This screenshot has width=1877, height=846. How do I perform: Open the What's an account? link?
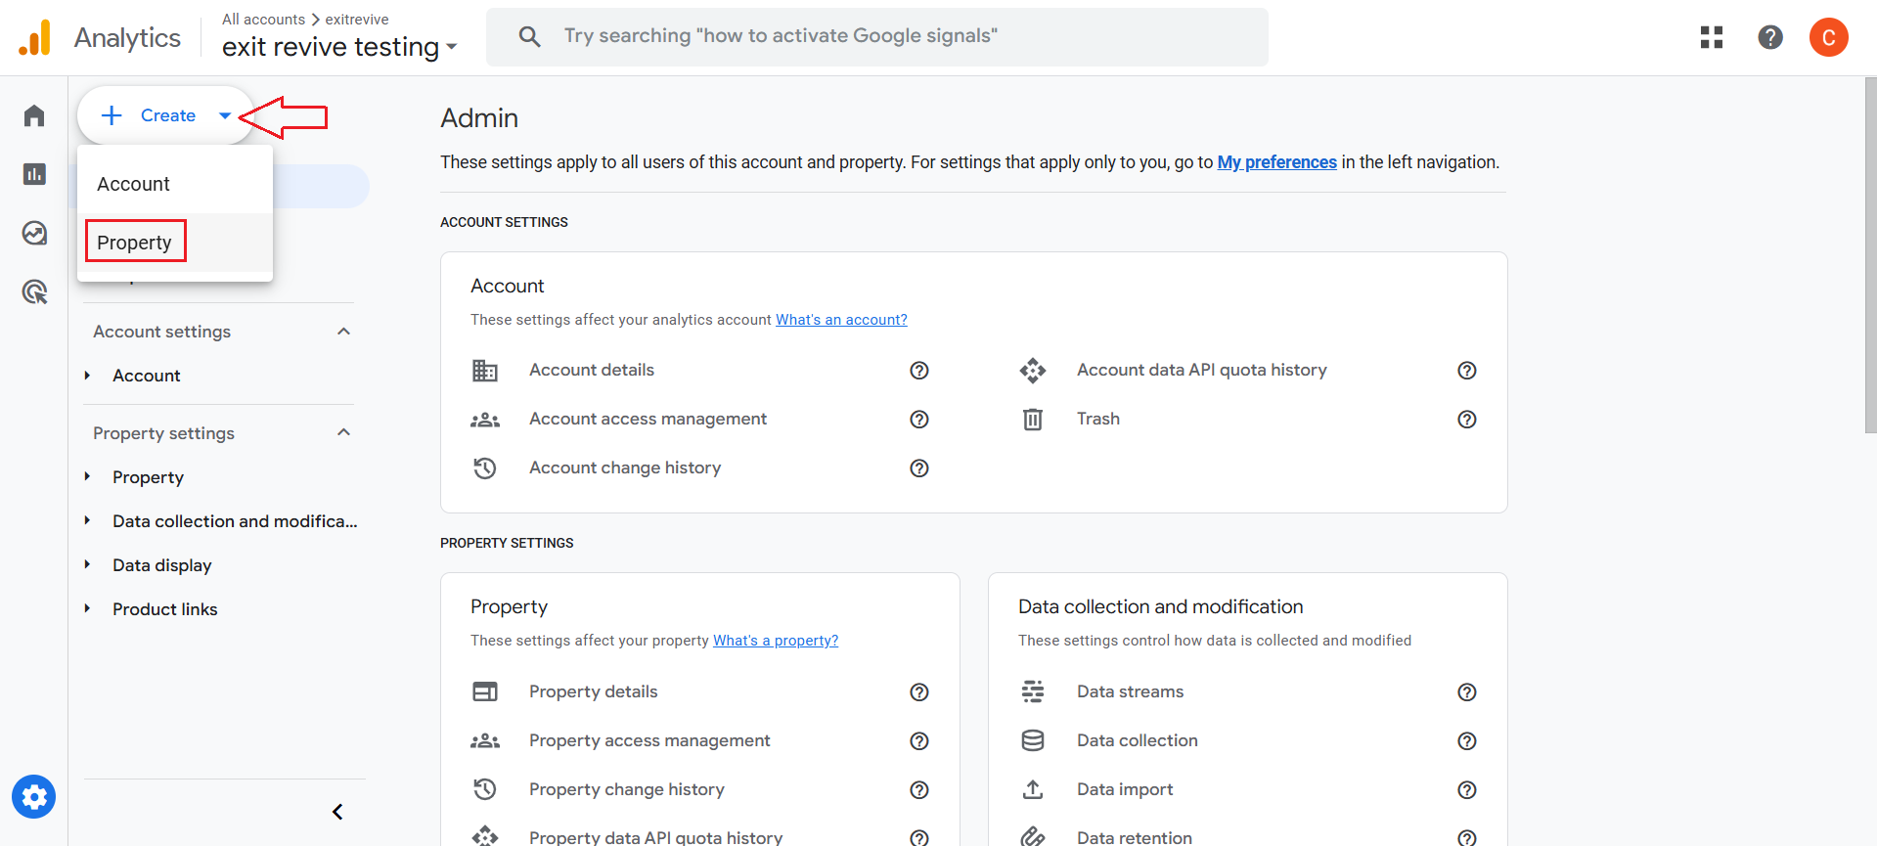(x=841, y=320)
